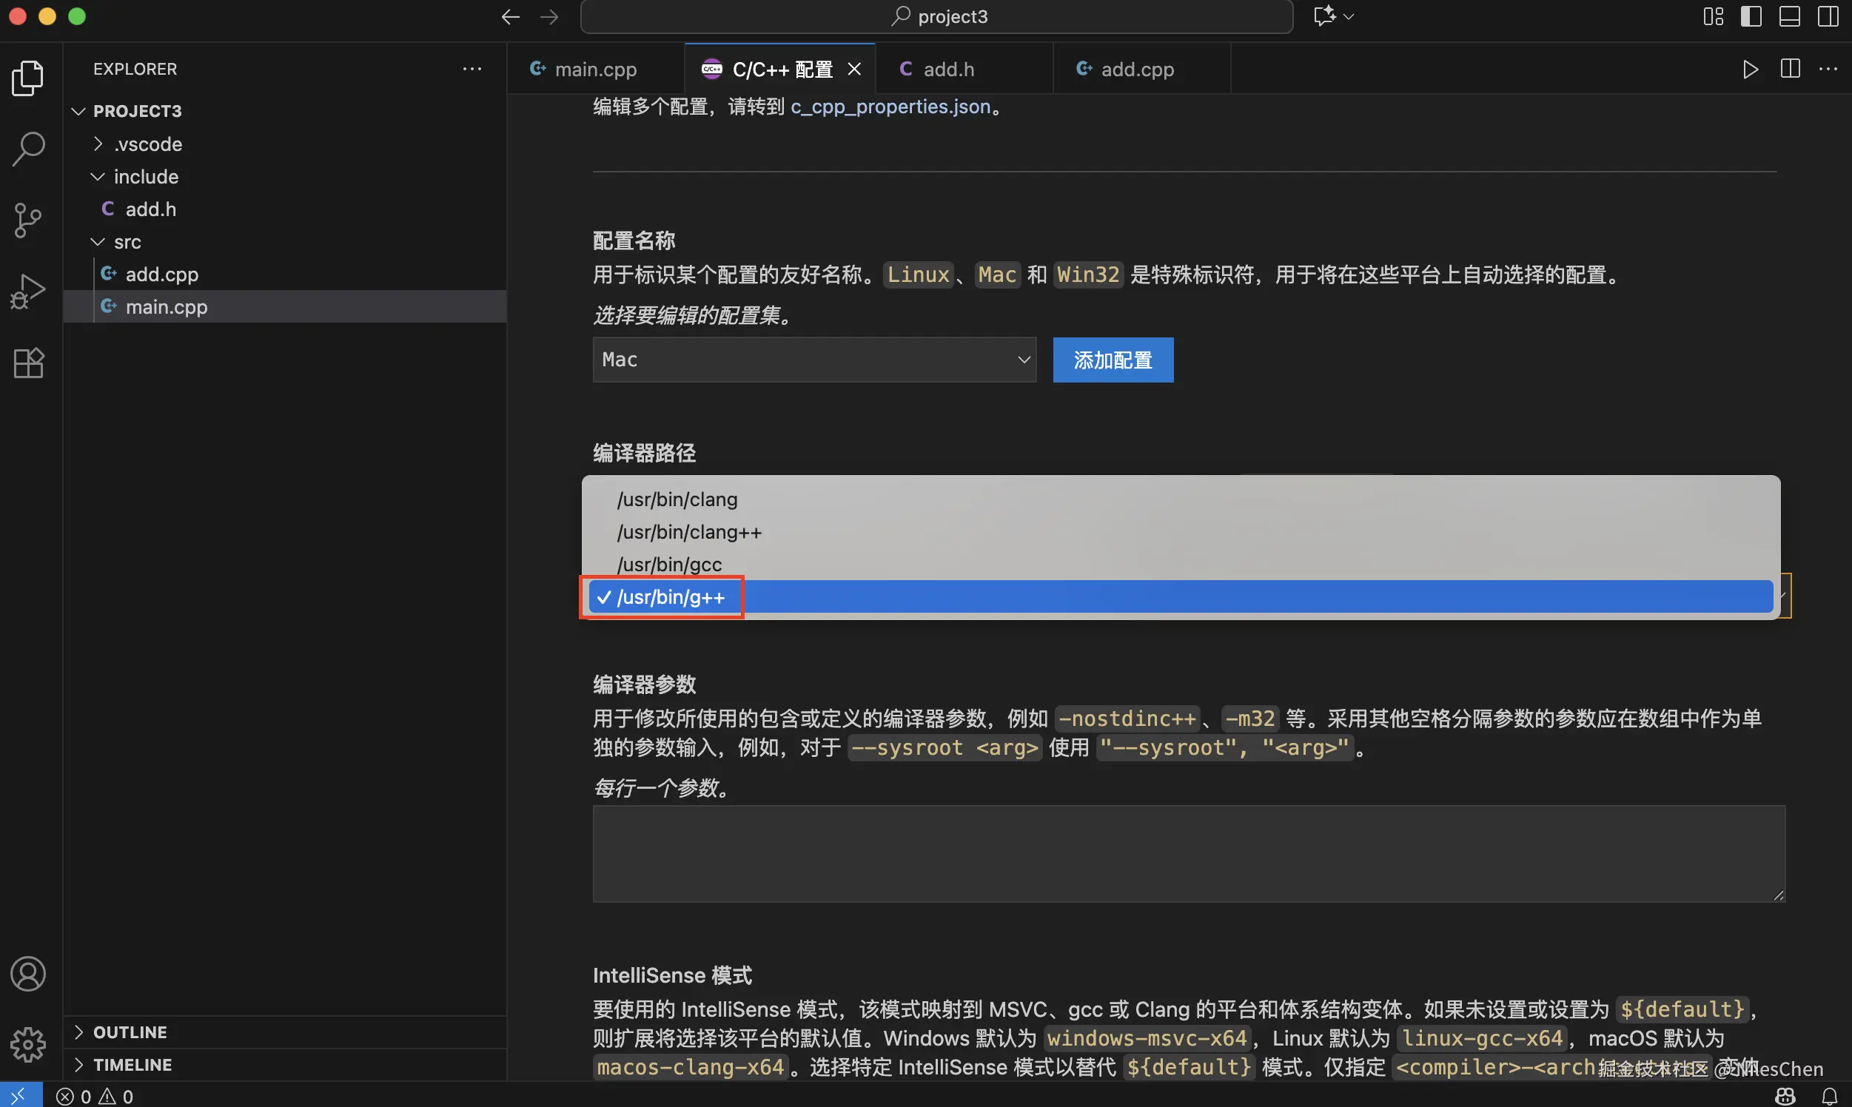The image size is (1852, 1107).
Task: Switch to the C/C++ 配置 tab
Action: [780, 70]
